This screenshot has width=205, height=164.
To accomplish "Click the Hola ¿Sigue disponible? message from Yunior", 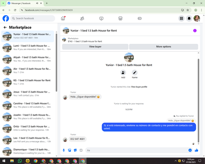I will pyautogui.click(x=85, y=97).
